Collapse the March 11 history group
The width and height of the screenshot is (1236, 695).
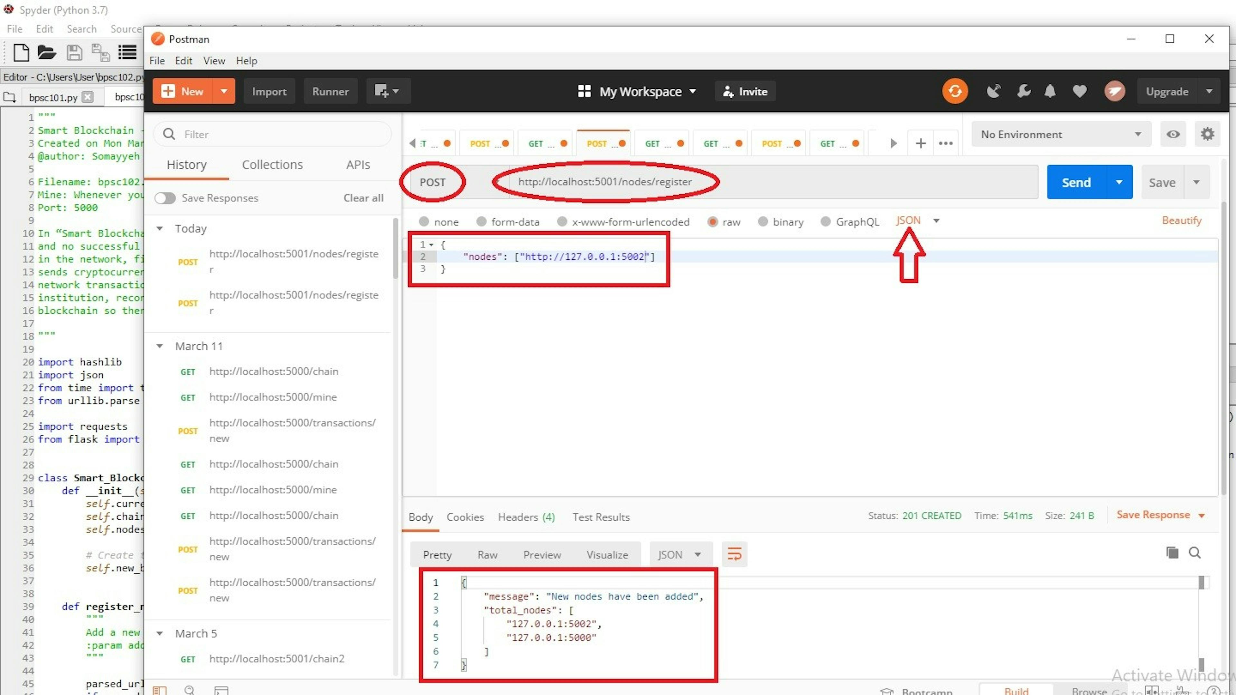[x=160, y=346]
